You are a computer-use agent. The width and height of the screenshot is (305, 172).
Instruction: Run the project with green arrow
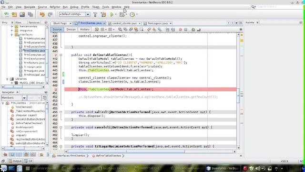click(x=112, y=14)
